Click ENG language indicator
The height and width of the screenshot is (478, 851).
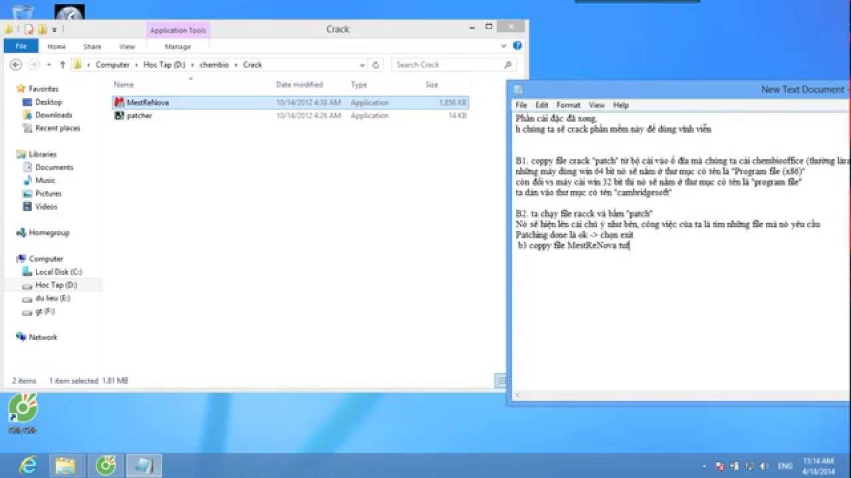pyautogui.click(x=784, y=466)
